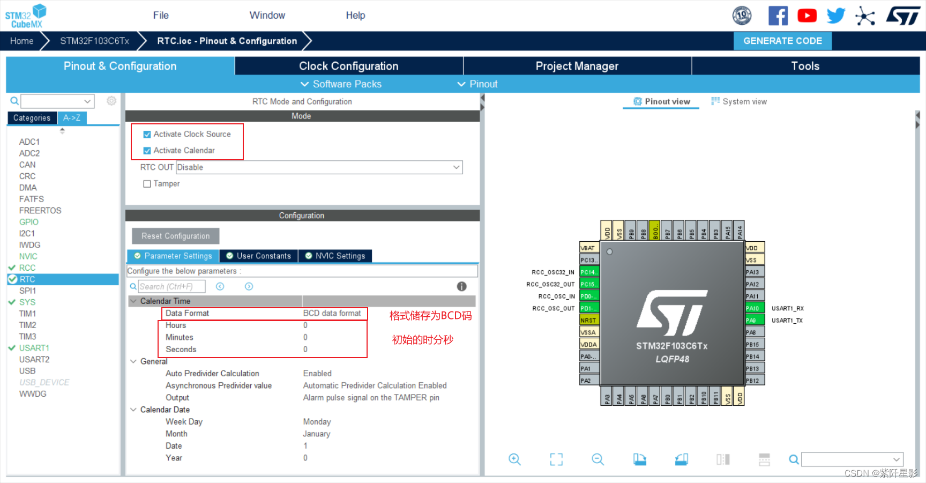
Task: Click the categories search magnifier icon
Action: pyautogui.click(x=14, y=101)
